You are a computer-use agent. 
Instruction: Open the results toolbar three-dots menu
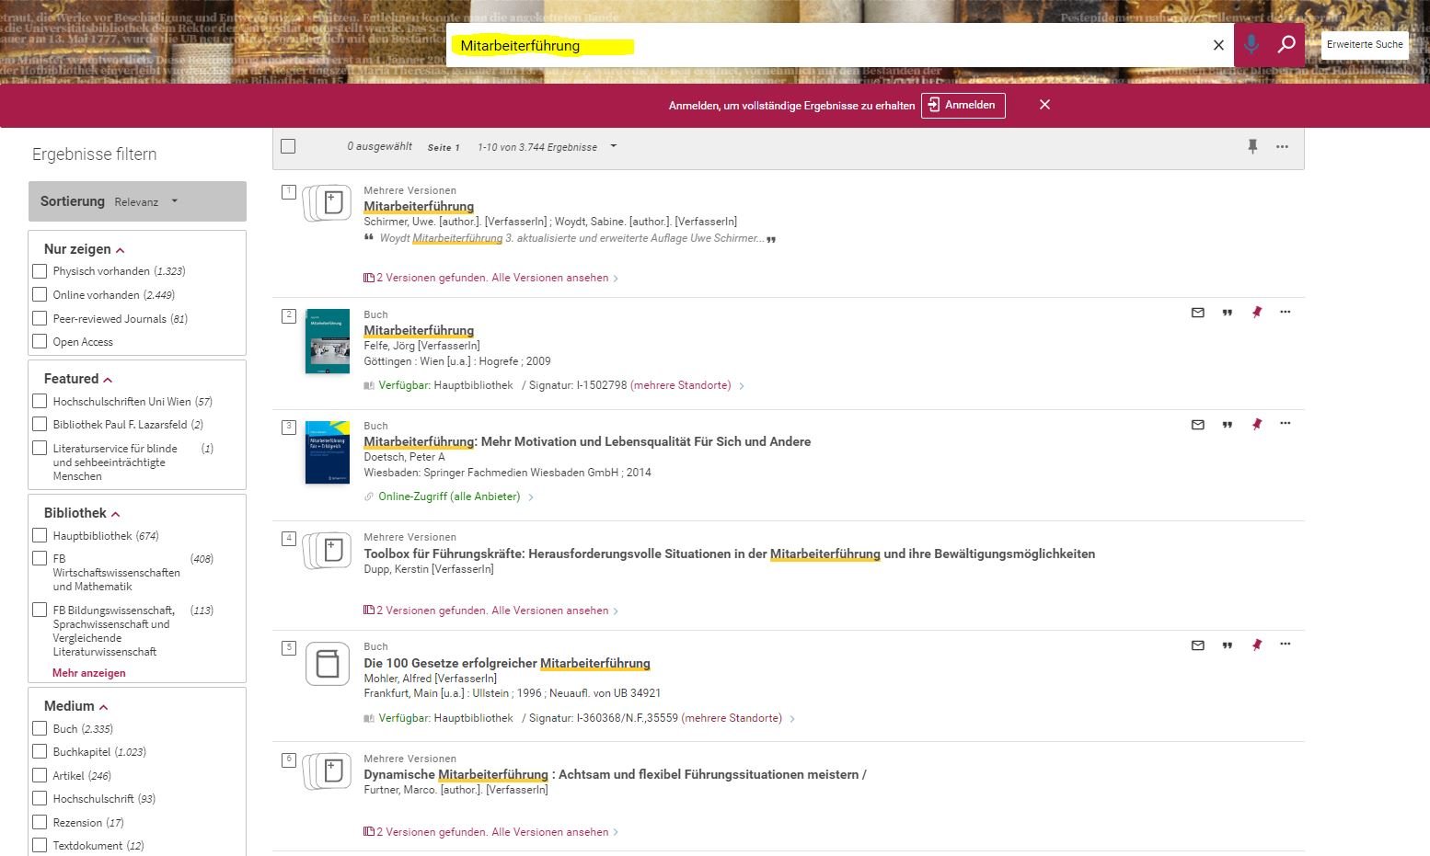(1282, 146)
